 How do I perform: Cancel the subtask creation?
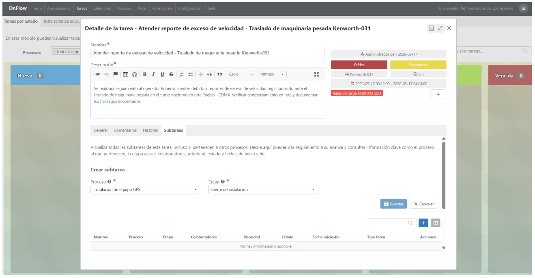pyautogui.click(x=423, y=204)
